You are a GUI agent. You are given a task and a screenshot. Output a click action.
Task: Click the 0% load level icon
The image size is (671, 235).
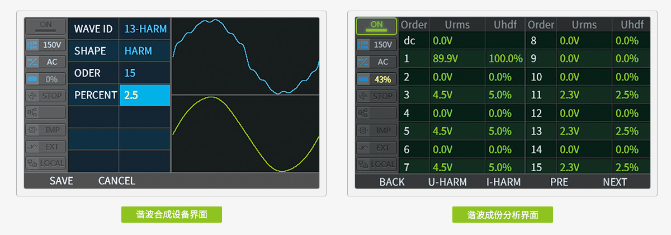tap(45, 79)
